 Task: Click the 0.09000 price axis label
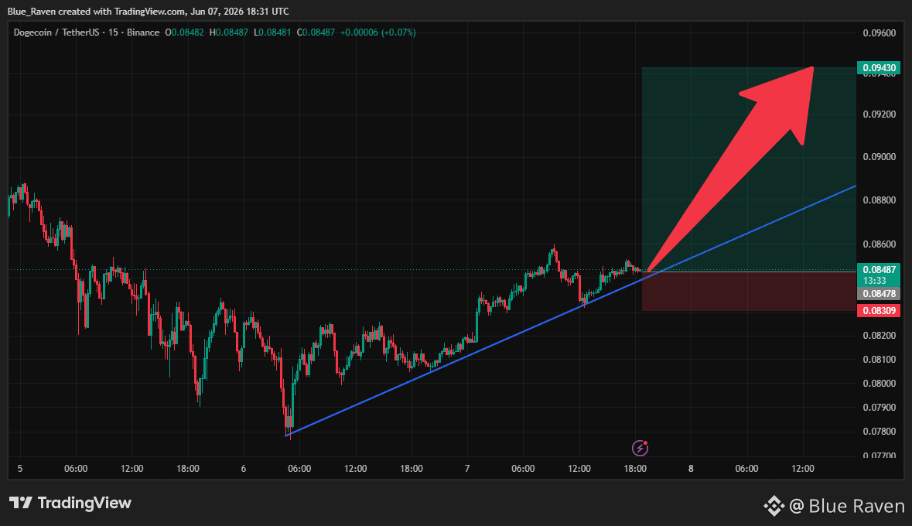(879, 157)
